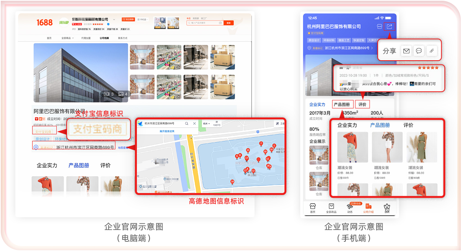462x251 pixels.
Task: Select 产品图册 tab in enlarged product popup
Action: pyautogui.click(x=380, y=125)
